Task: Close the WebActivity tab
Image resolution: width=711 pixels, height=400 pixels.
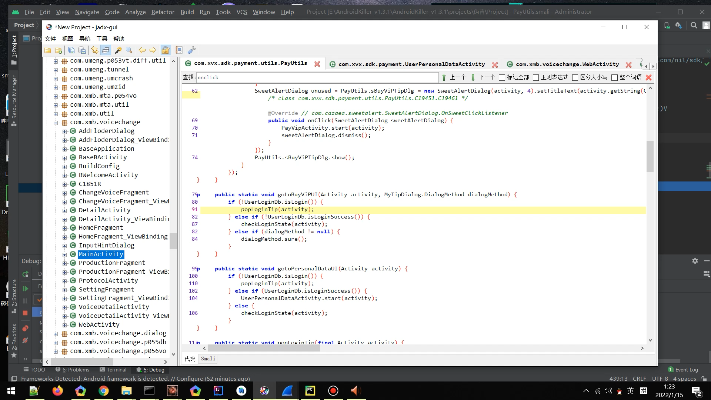Action: 628,64
